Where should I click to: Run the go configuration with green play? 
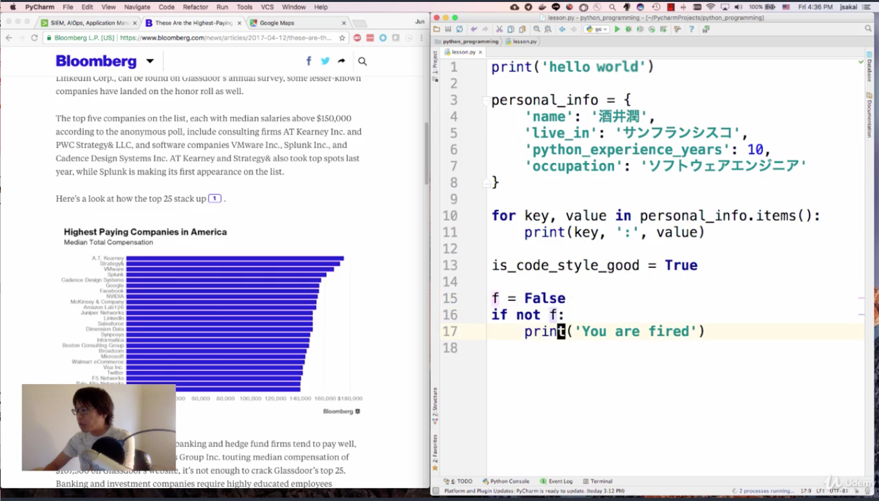tap(617, 29)
